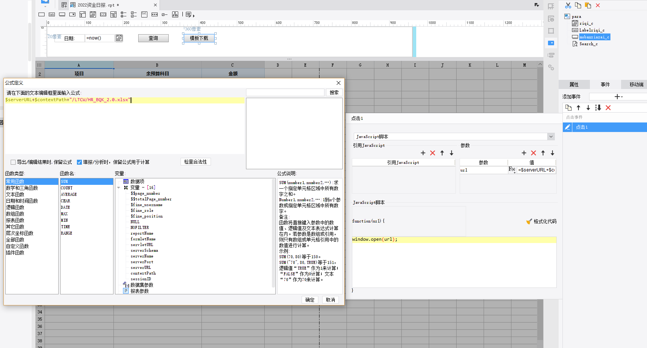Image resolution: width=647 pixels, height=348 pixels.
Task: Confirm the formula with 确定 button
Action: click(310, 300)
